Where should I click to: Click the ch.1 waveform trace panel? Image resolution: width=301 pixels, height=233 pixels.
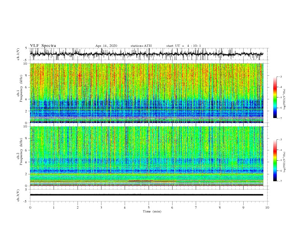[149, 54]
